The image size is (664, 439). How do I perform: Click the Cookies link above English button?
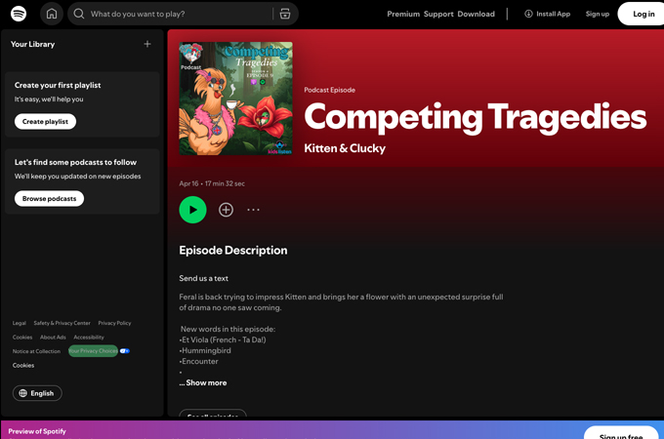click(x=23, y=366)
